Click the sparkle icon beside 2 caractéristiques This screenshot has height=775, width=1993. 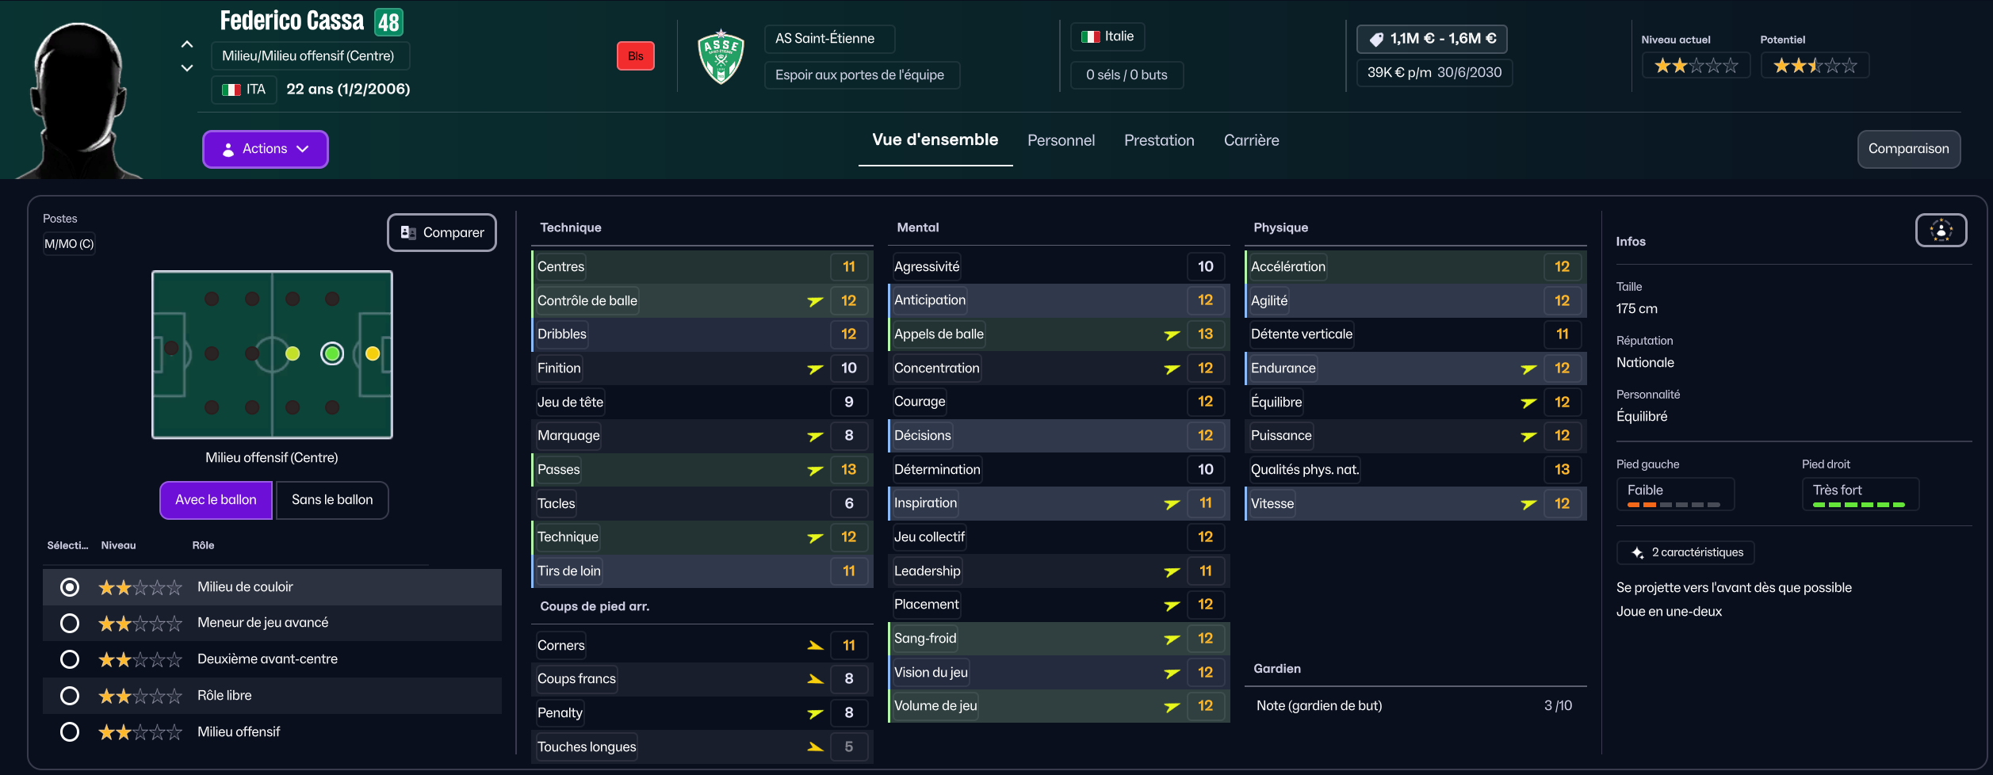tap(1637, 552)
